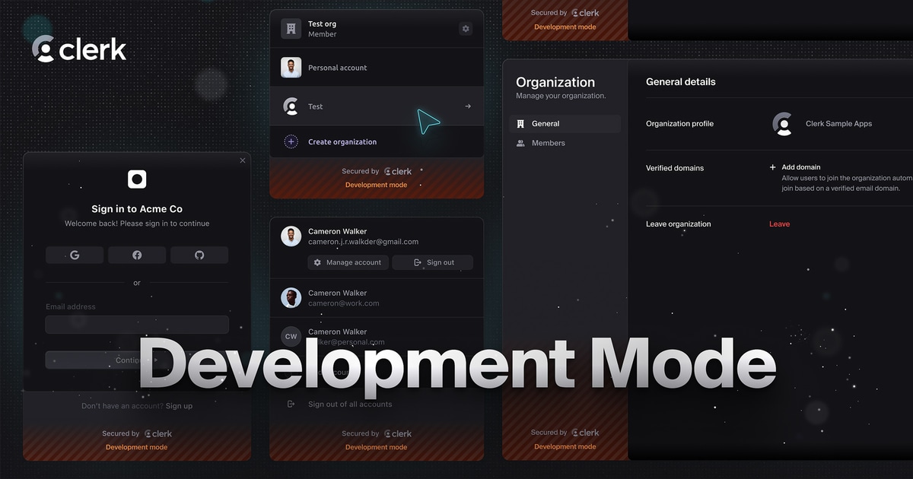The image size is (913, 479).
Task: Open Members tab in Organization sidebar
Action: (565, 143)
